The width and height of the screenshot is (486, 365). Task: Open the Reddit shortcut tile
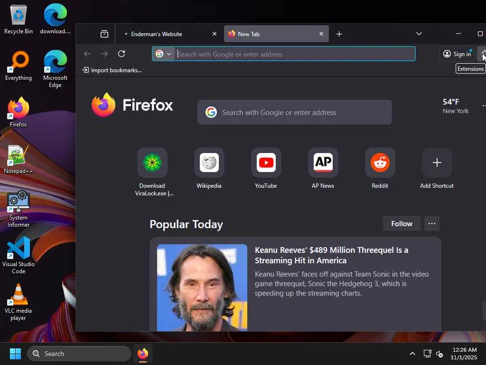(380, 169)
